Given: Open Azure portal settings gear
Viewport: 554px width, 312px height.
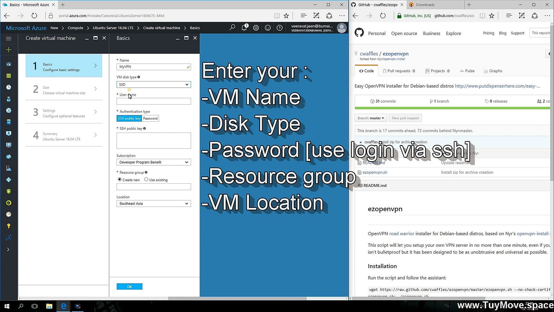Looking at the screenshot, I should 256,28.
